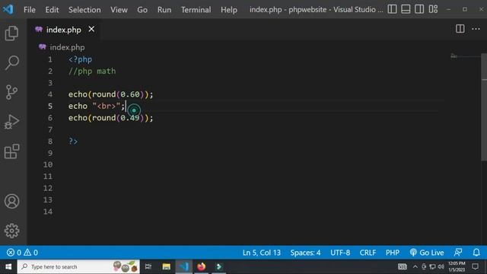Open the Manage settings gear

[12, 231]
